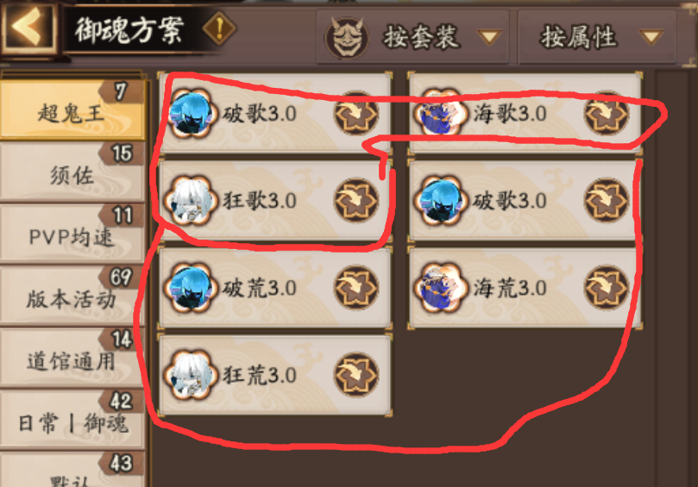698x487 pixels.
Task: Expand the 按套装 dropdown arrow
Action: click(490, 37)
